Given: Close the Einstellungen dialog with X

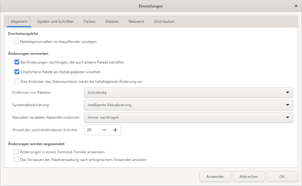Looking at the screenshot, I should 296,6.
